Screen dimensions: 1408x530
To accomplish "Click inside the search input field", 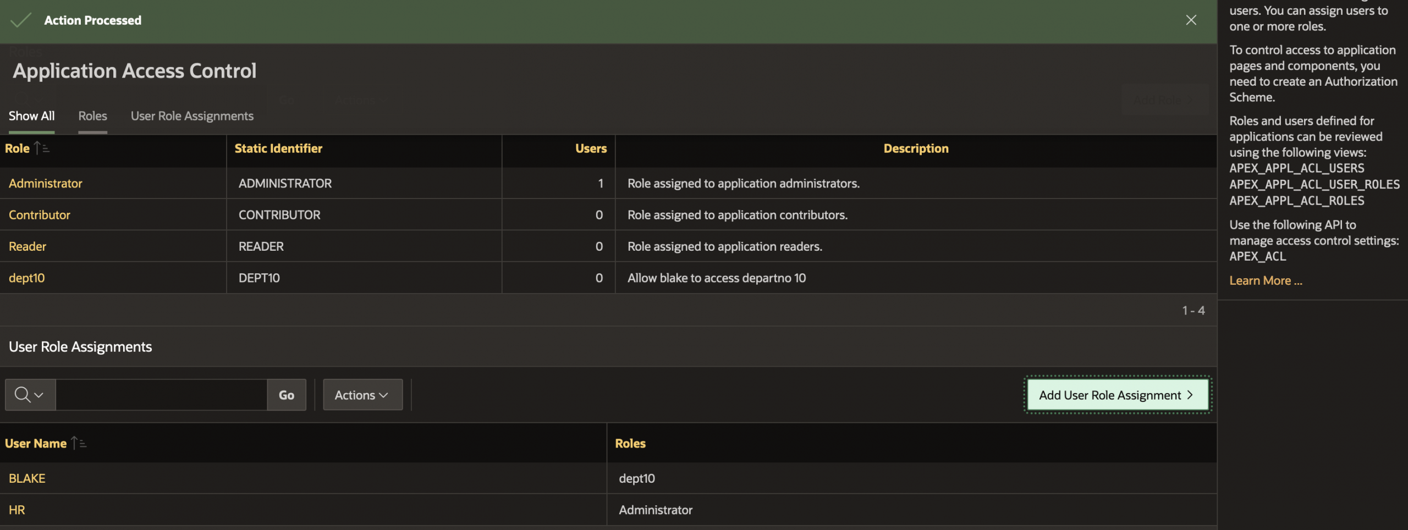I will click(x=159, y=394).
